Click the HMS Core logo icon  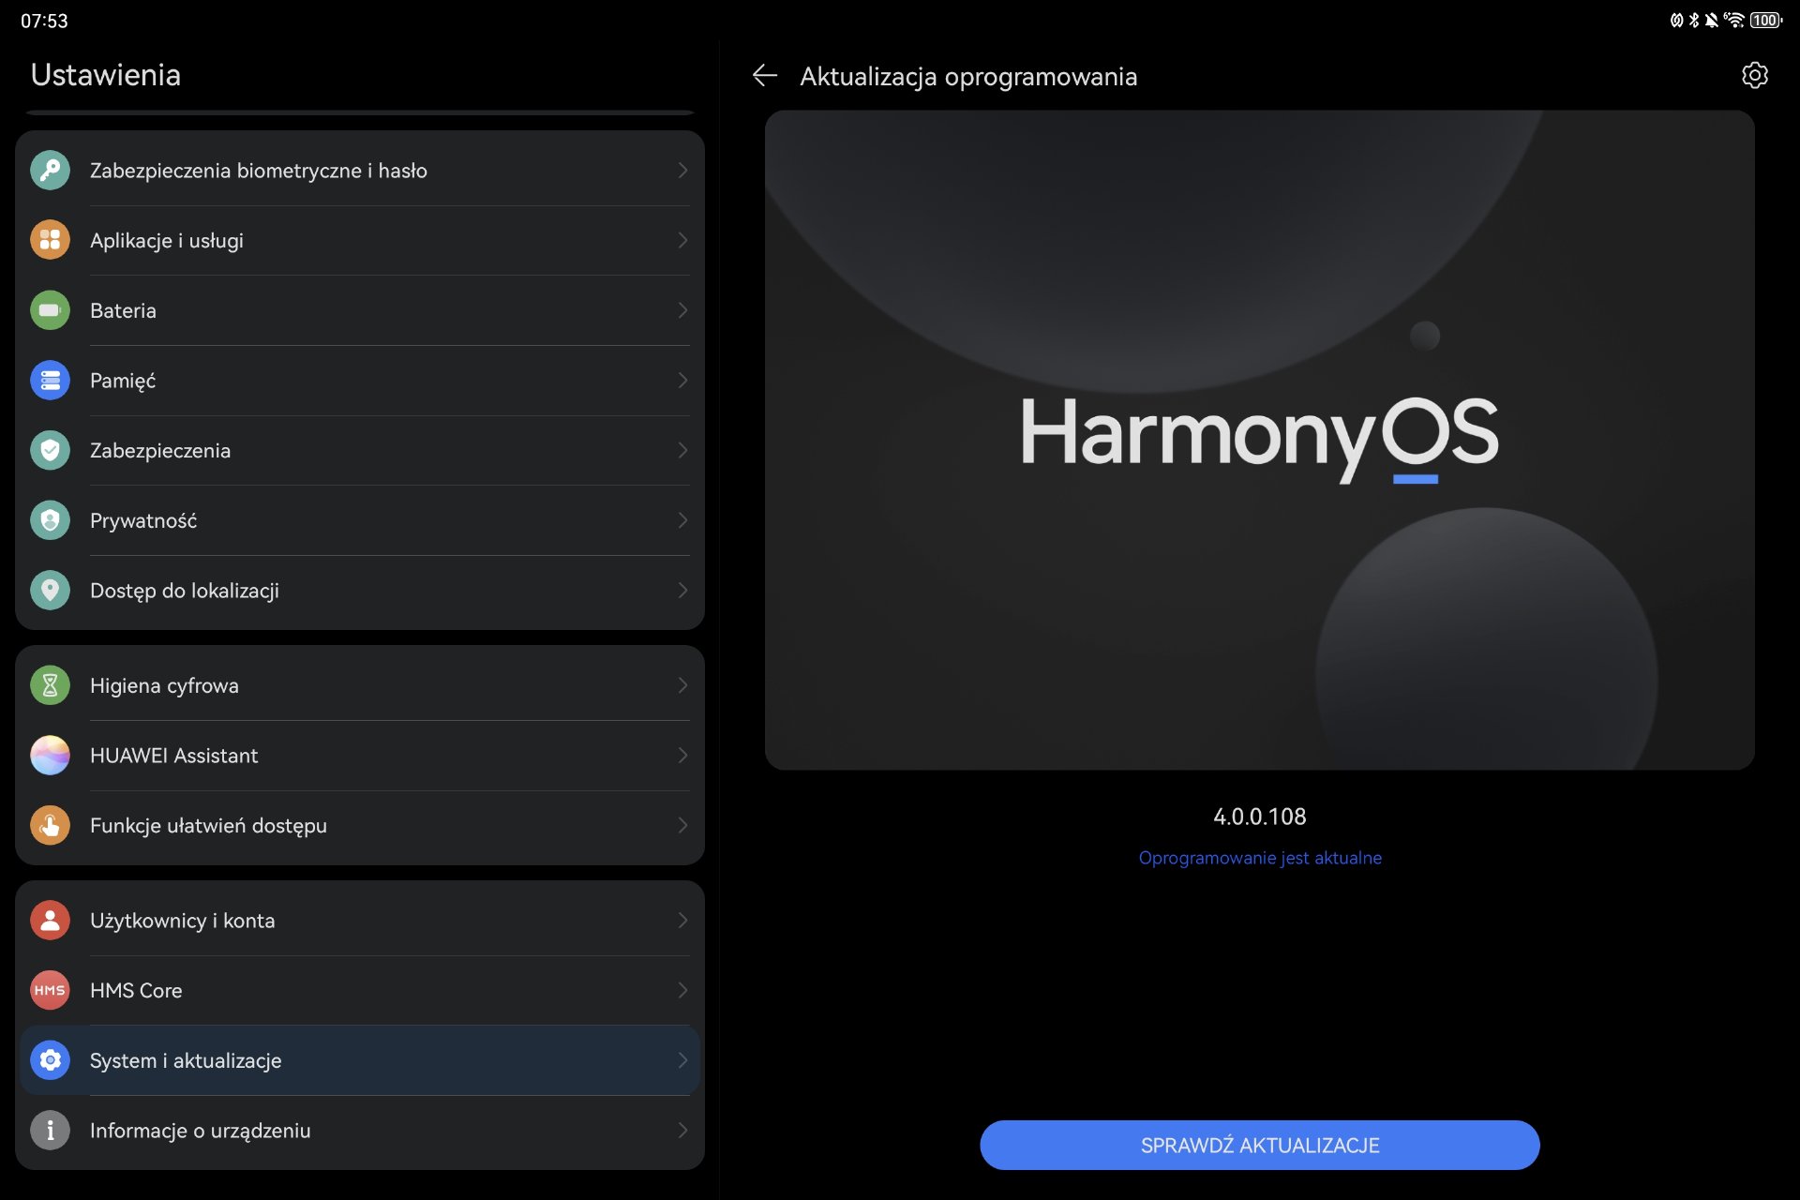50,990
